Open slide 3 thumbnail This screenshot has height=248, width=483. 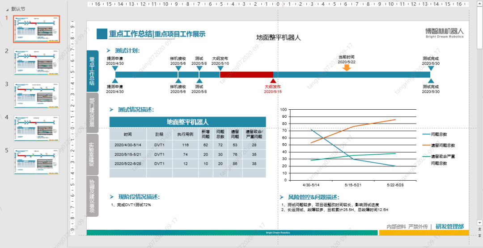click(36, 95)
